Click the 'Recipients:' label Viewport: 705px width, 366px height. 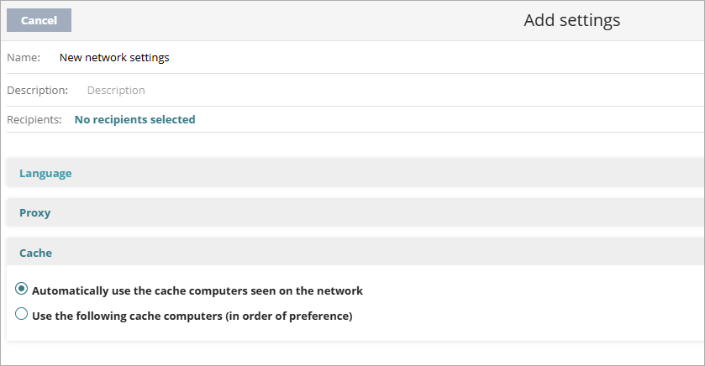pos(34,119)
